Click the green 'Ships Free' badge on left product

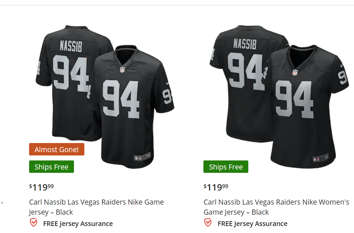[x=51, y=167]
